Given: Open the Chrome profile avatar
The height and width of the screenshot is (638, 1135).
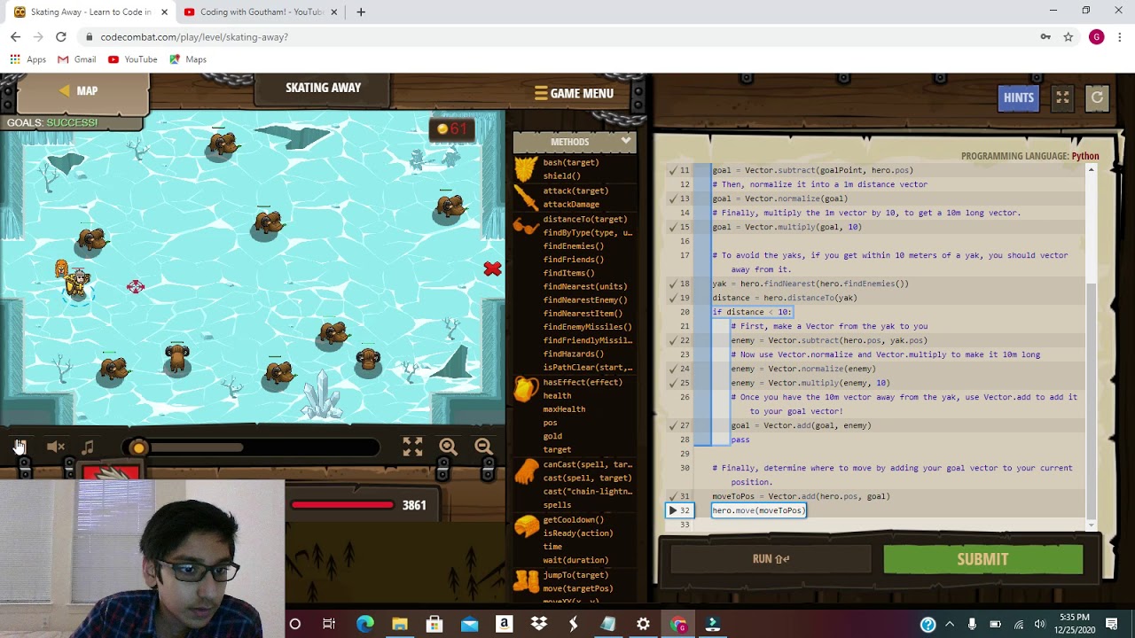Looking at the screenshot, I should [1097, 37].
